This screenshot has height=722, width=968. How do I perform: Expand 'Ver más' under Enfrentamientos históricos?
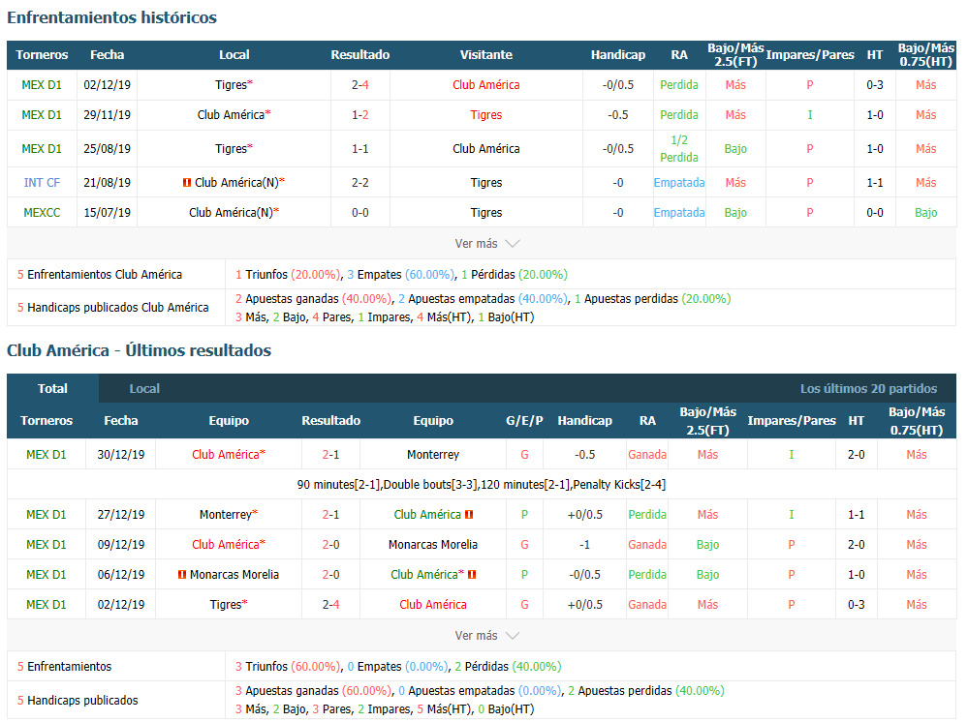pyautogui.click(x=486, y=244)
